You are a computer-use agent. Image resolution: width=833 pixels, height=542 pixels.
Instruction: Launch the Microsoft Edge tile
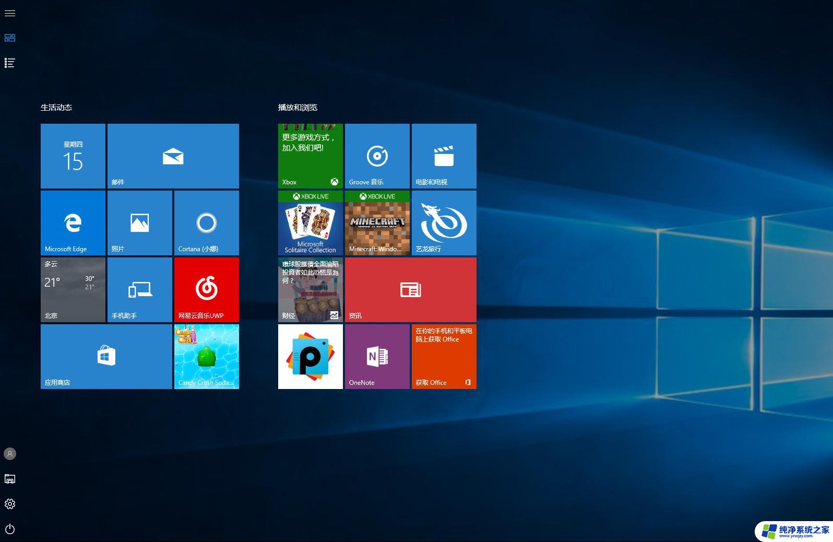pyautogui.click(x=73, y=223)
